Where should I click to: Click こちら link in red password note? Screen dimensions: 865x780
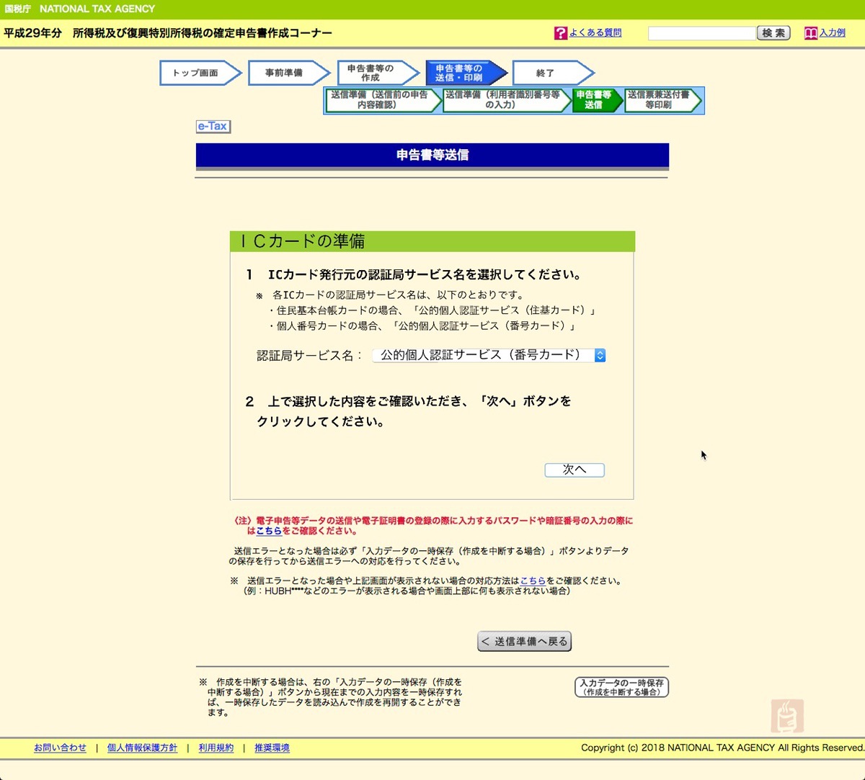(269, 531)
